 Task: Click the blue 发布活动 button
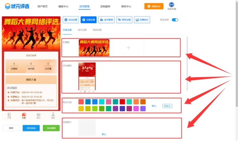pyautogui.click(x=31, y=128)
